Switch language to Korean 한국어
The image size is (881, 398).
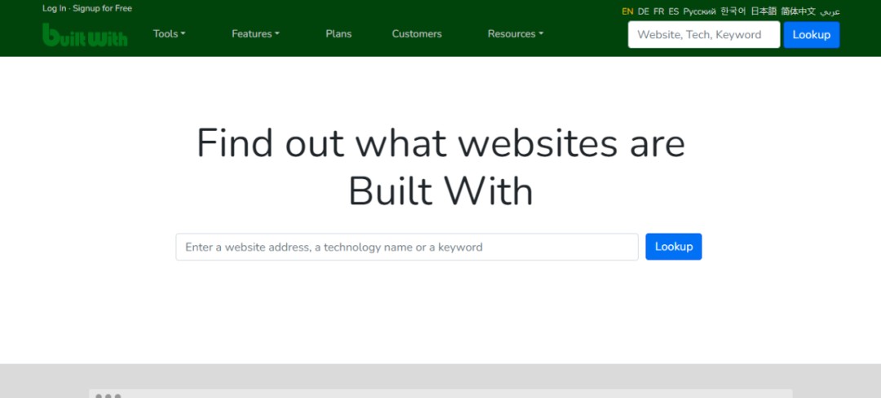coord(733,11)
